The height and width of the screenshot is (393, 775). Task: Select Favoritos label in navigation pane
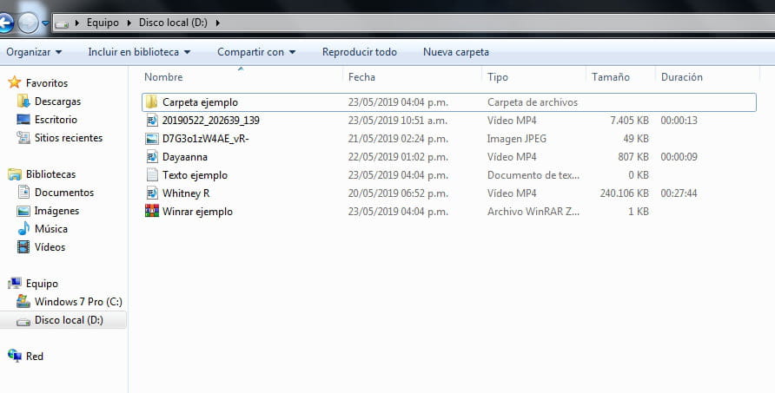pyautogui.click(x=47, y=83)
